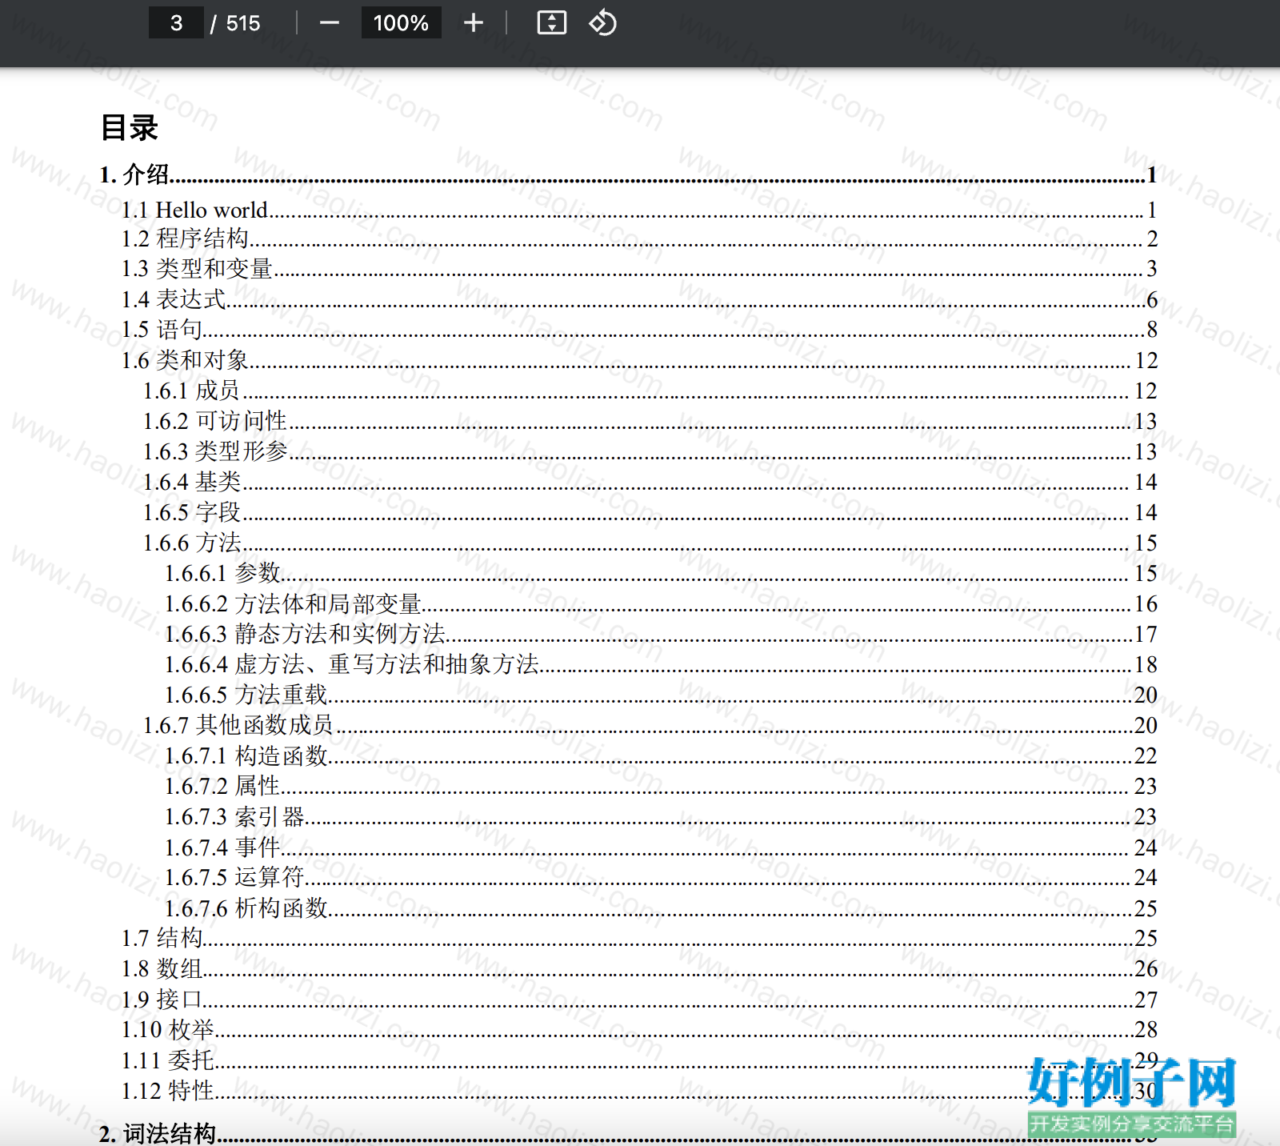Jump to 1.6.1 成员 entry
Viewport: 1280px width, 1146px height.
coord(650,391)
